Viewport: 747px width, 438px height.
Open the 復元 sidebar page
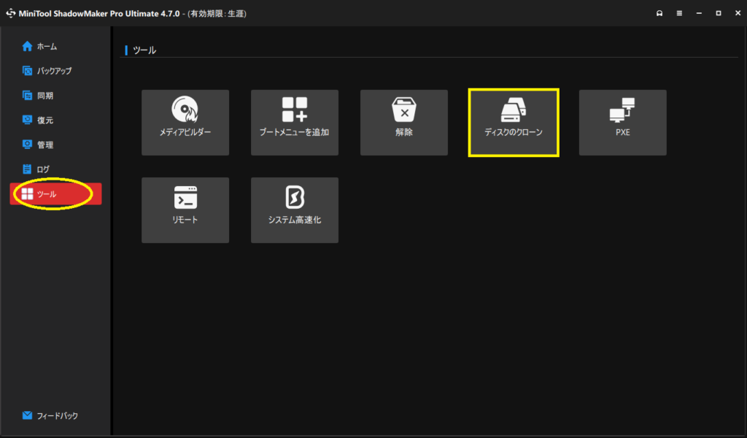[55, 120]
